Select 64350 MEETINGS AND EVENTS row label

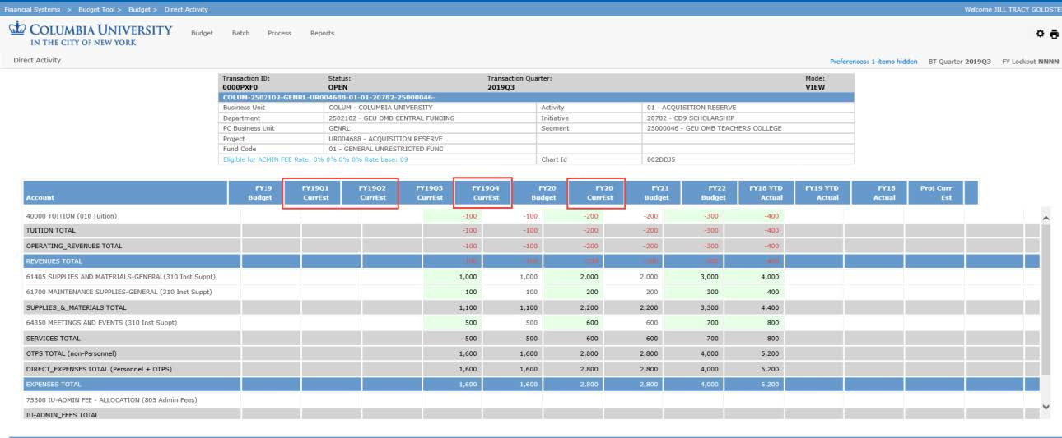[x=101, y=323]
